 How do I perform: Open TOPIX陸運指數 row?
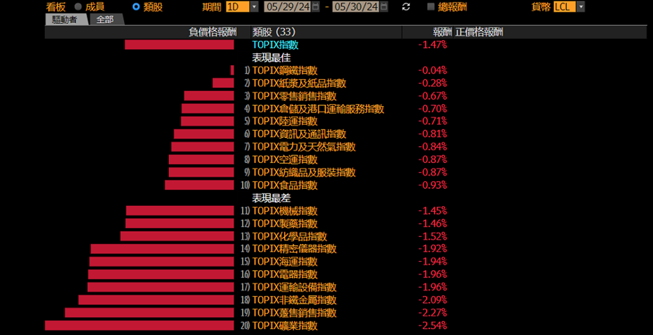click(x=285, y=121)
